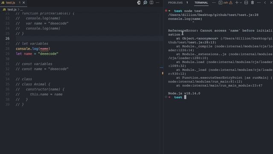Click the 'this.name = name' comment line
The height and width of the screenshot is (154, 273).
coord(46,94)
